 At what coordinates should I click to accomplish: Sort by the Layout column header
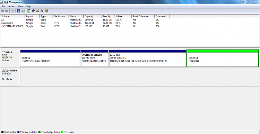pos(32,16)
